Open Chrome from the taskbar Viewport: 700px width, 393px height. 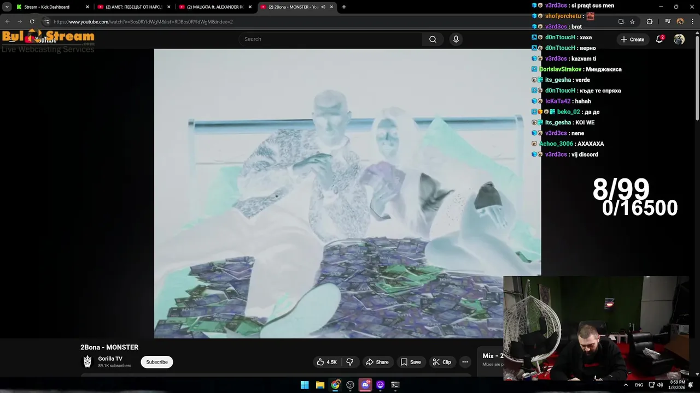point(335,385)
